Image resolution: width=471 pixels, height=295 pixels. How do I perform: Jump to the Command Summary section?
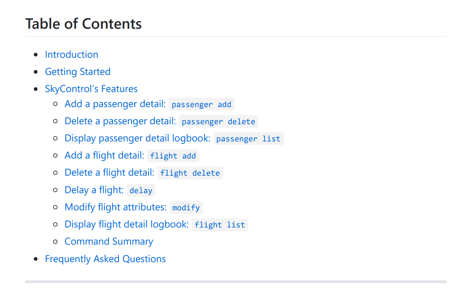[109, 241]
